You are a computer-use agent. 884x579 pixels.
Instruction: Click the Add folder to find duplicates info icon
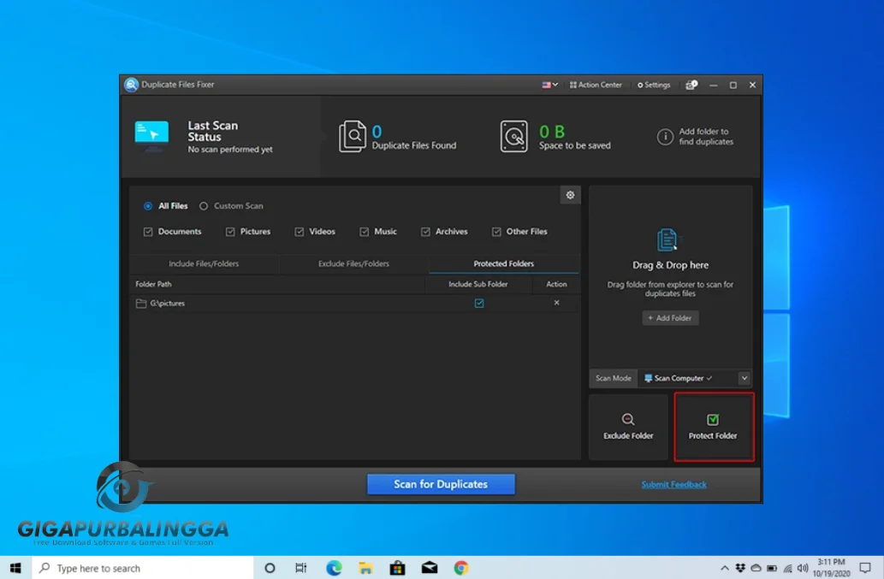tap(665, 135)
